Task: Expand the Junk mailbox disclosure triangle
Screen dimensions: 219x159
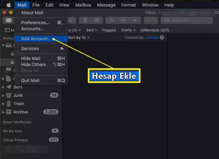Action: pos(4,95)
